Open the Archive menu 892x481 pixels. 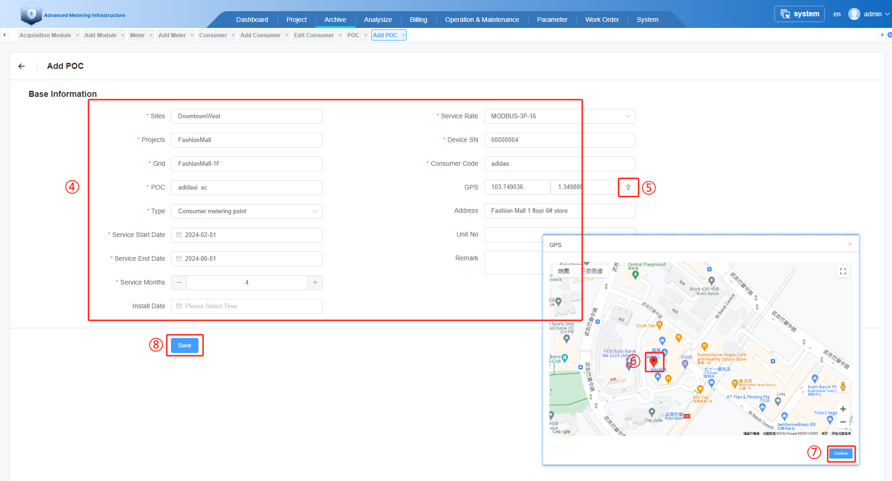(335, 20)
